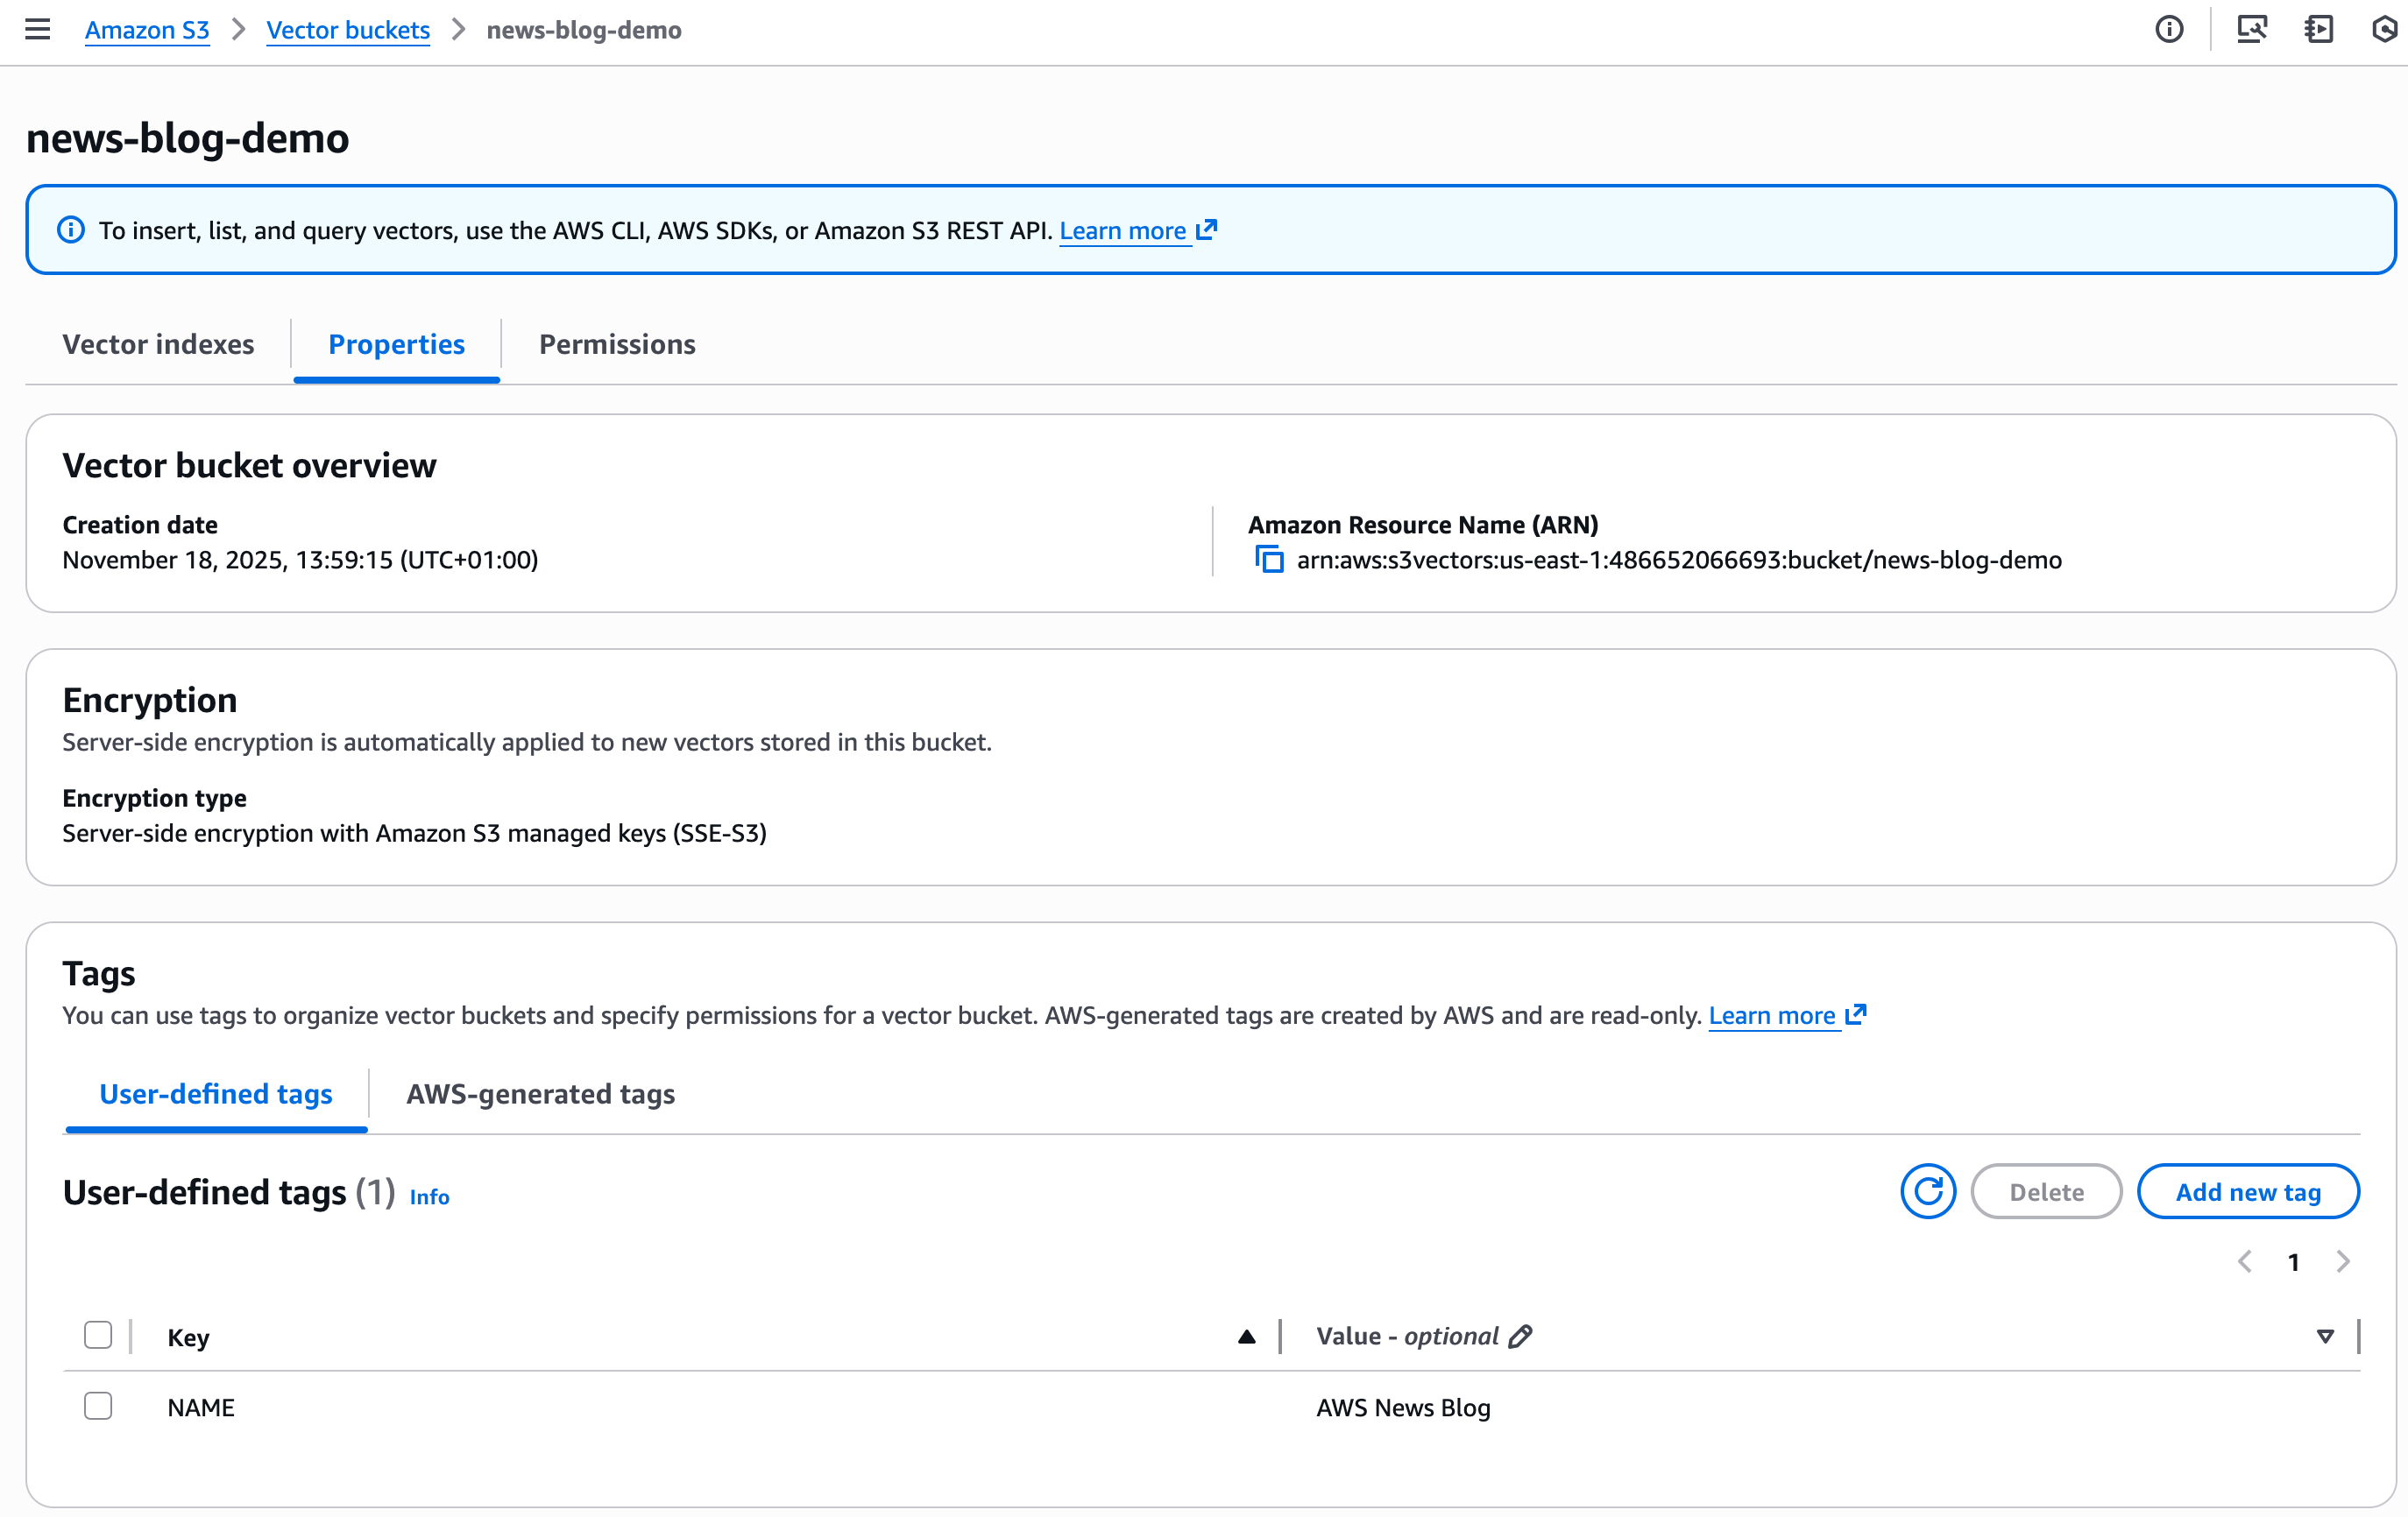Check the select-all tags checkbox

point(98,1335)
